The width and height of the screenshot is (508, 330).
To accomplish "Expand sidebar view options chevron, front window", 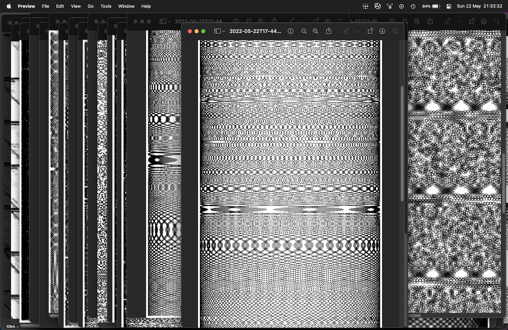I will [x=224, y=31].
